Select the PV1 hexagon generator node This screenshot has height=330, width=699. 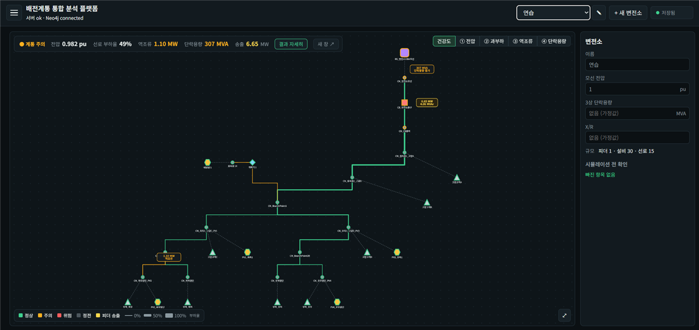coord(247,252)
